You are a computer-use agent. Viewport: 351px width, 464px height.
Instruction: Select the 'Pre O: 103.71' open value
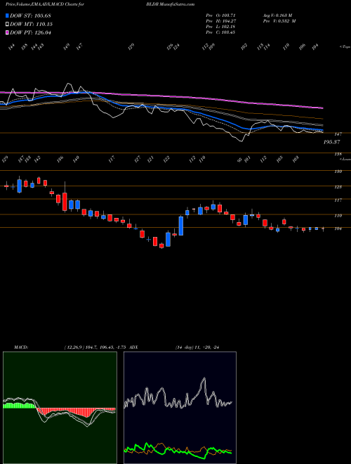pos(220,15)
